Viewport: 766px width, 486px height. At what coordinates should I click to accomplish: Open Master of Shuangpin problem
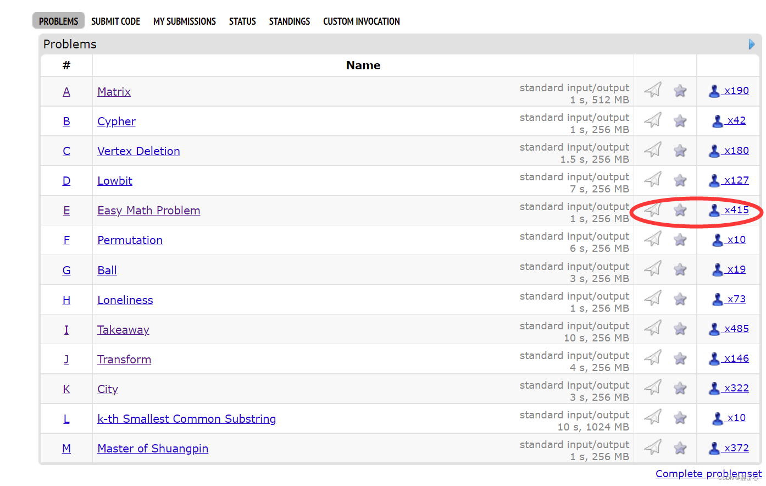click(153, 449)
